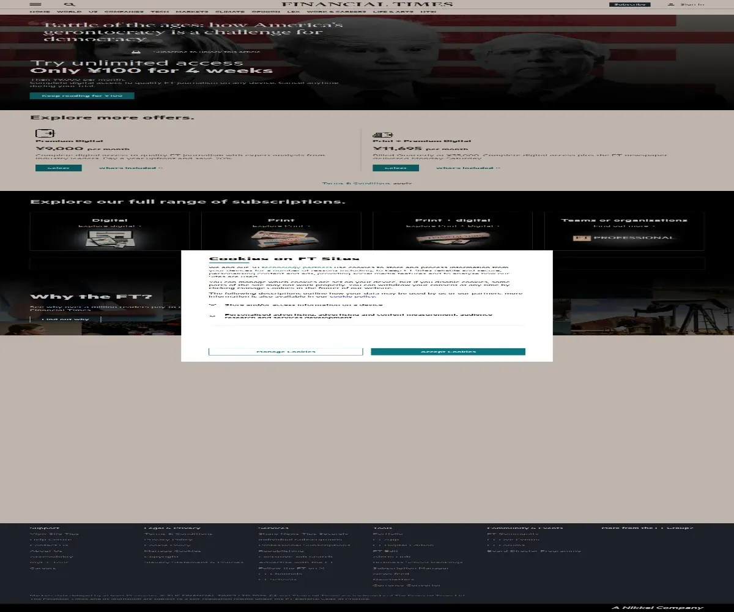This screenshot has width=734, height=612.
Task: Click Accept Cookies button
Action: [x=448, y=352]
